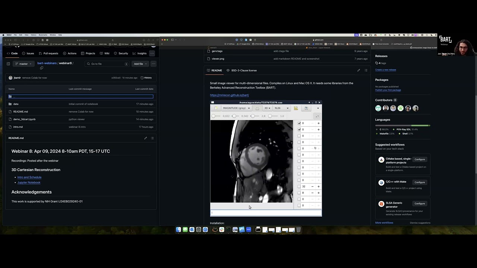477x268 pixels.
Task: Open the CMake workflow icon card
Action: tap(381, 160)
